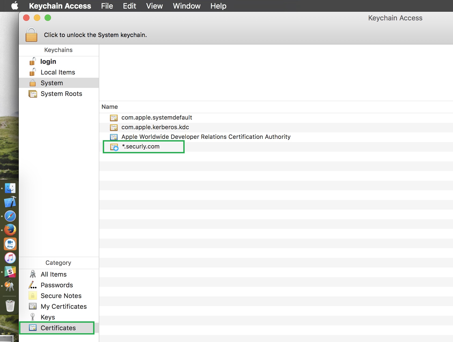This screenshot has width=453, height=342.
Task: Show the Secure Notes category
Action: 59,296
